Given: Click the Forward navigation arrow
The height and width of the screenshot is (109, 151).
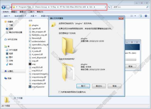Looking at the screenshot, I should point(8,7).
